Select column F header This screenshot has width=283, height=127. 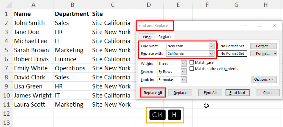pos(207,5)
